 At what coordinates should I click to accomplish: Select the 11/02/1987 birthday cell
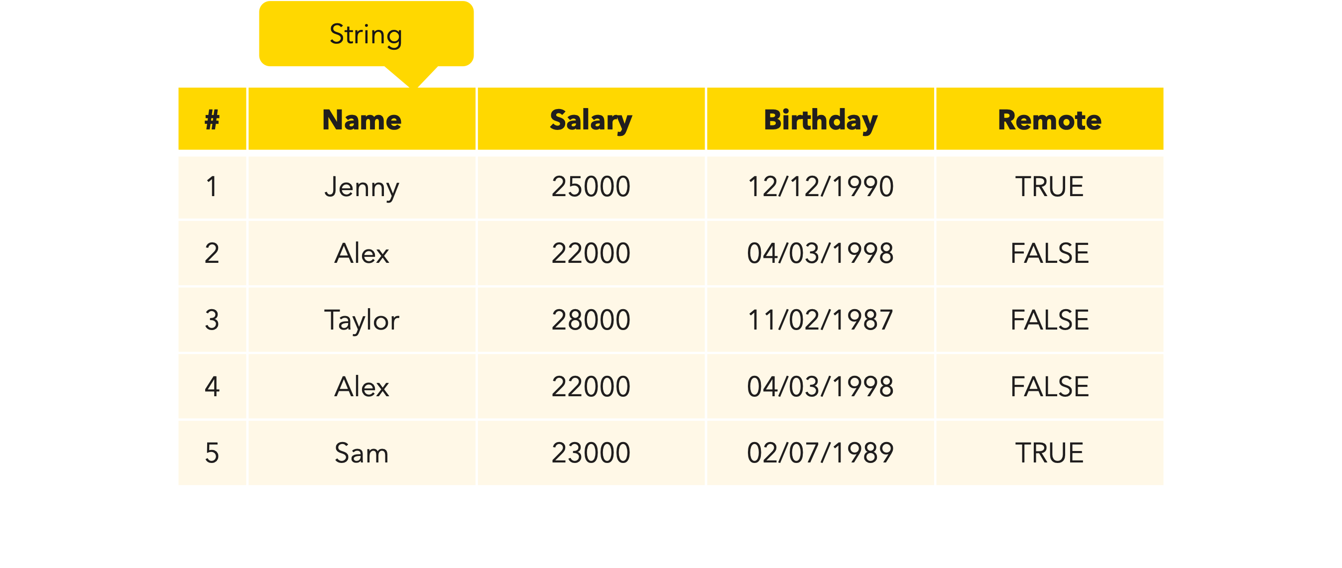821,320
